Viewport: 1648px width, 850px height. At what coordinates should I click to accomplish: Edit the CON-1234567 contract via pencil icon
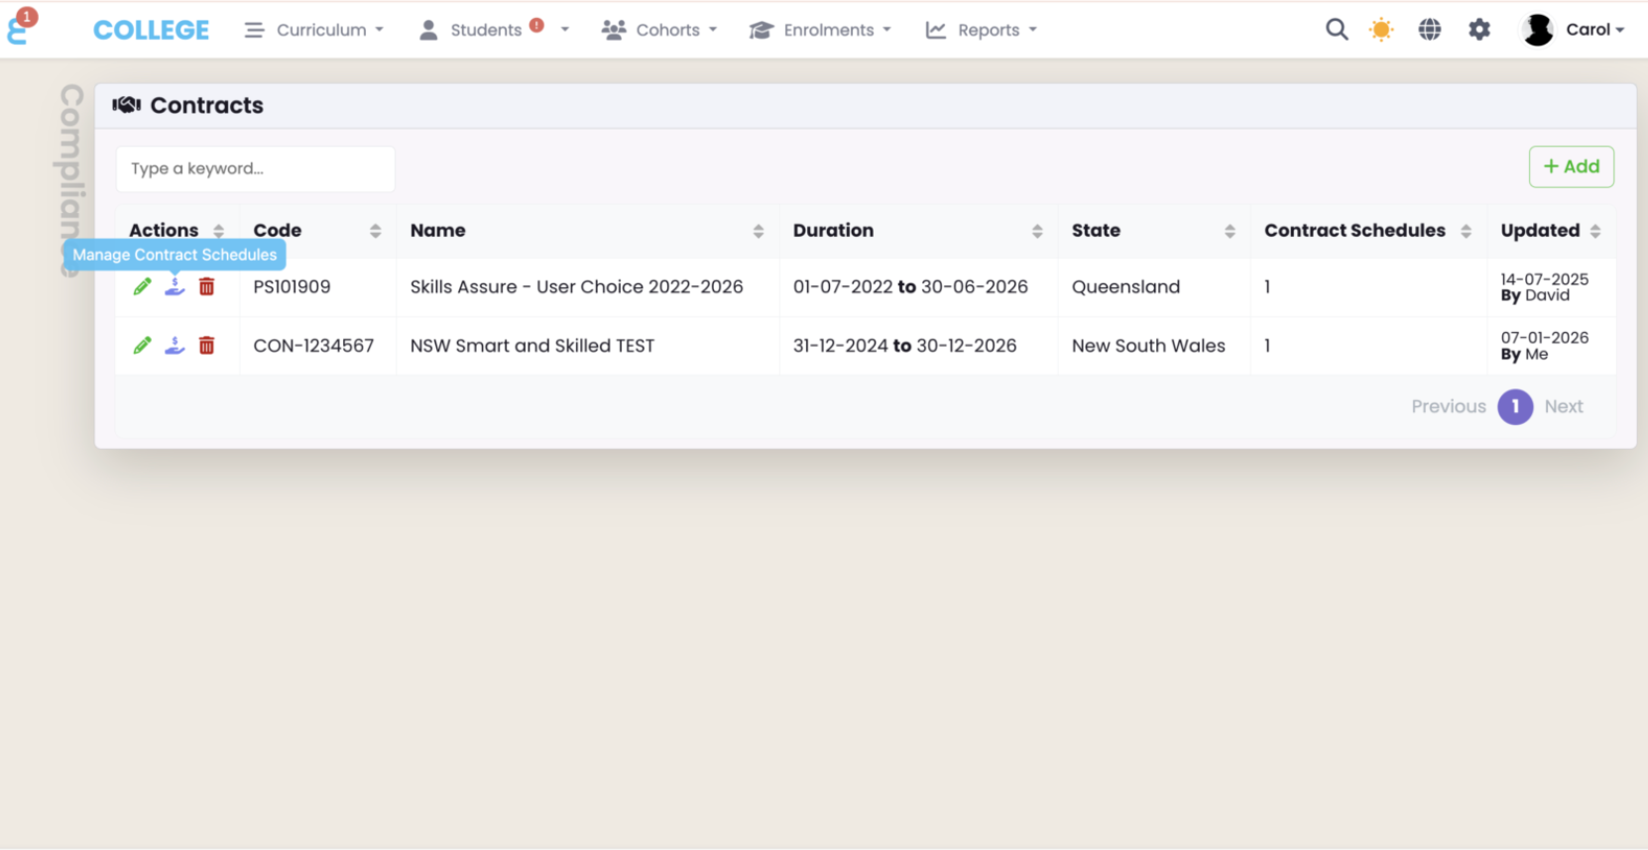[x=143, y=346]
